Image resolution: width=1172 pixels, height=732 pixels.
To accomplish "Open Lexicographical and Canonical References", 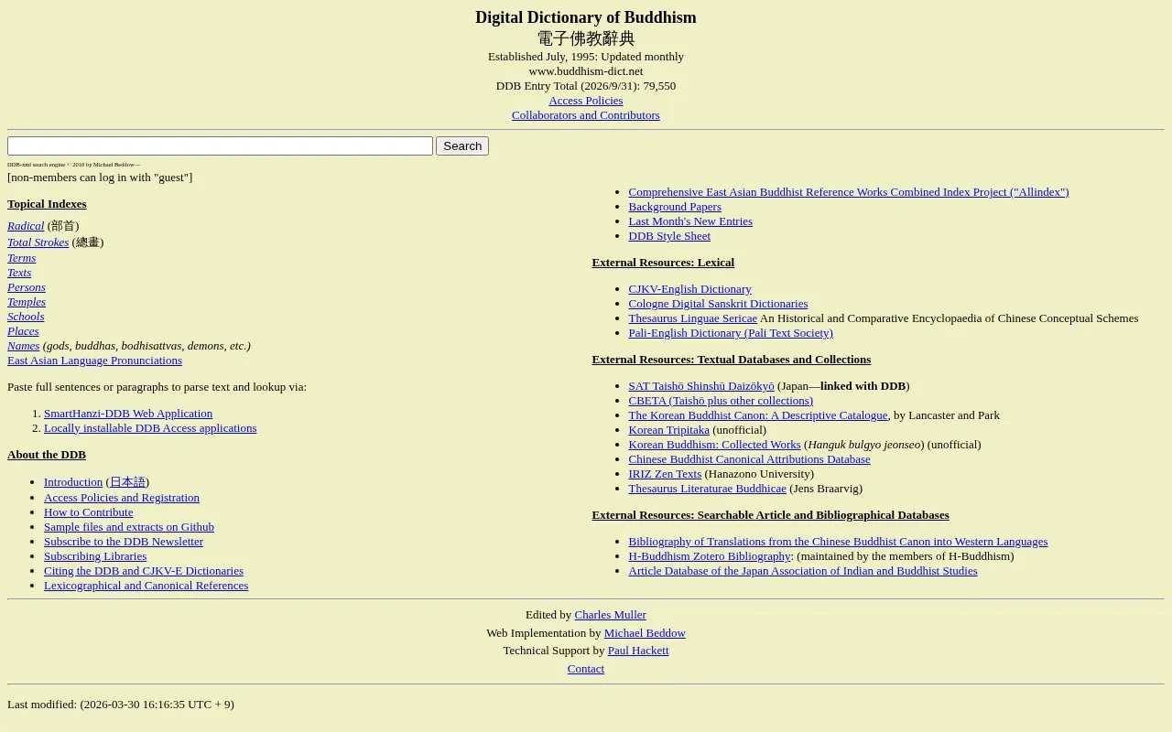I will [x=146, y=586].
